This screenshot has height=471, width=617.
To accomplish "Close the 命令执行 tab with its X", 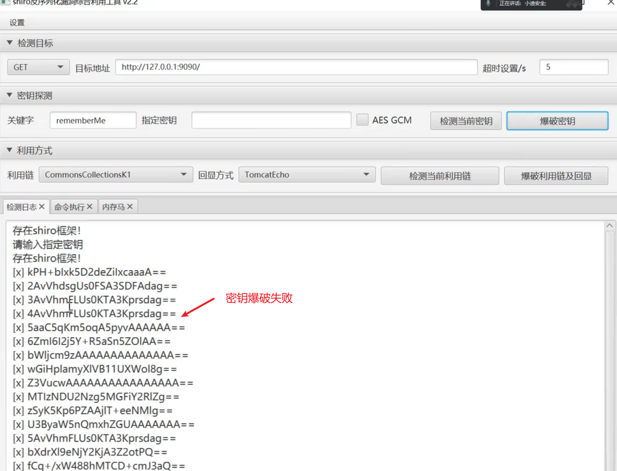I will (x=90, y=207).
